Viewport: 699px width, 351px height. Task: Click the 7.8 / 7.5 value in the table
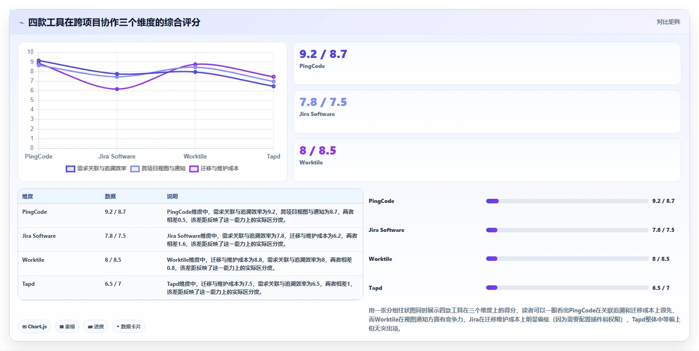115,236
